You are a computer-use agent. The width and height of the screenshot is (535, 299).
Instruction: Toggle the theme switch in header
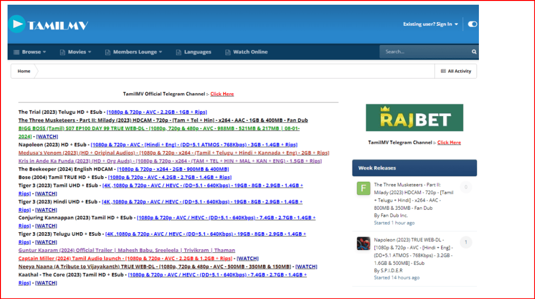point(472,24)
